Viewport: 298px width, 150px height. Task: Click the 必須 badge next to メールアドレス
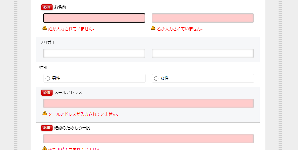pos(47,92)
